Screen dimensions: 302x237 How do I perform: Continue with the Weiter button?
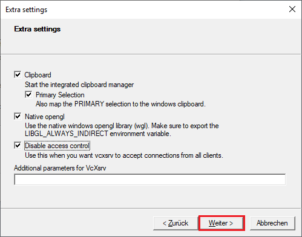pos(222,223)
